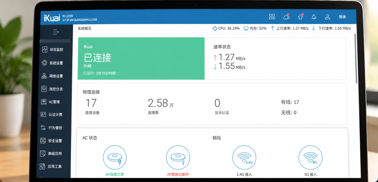Click the AP连接正常 label
378x182 pixels.
pos(115,174)
